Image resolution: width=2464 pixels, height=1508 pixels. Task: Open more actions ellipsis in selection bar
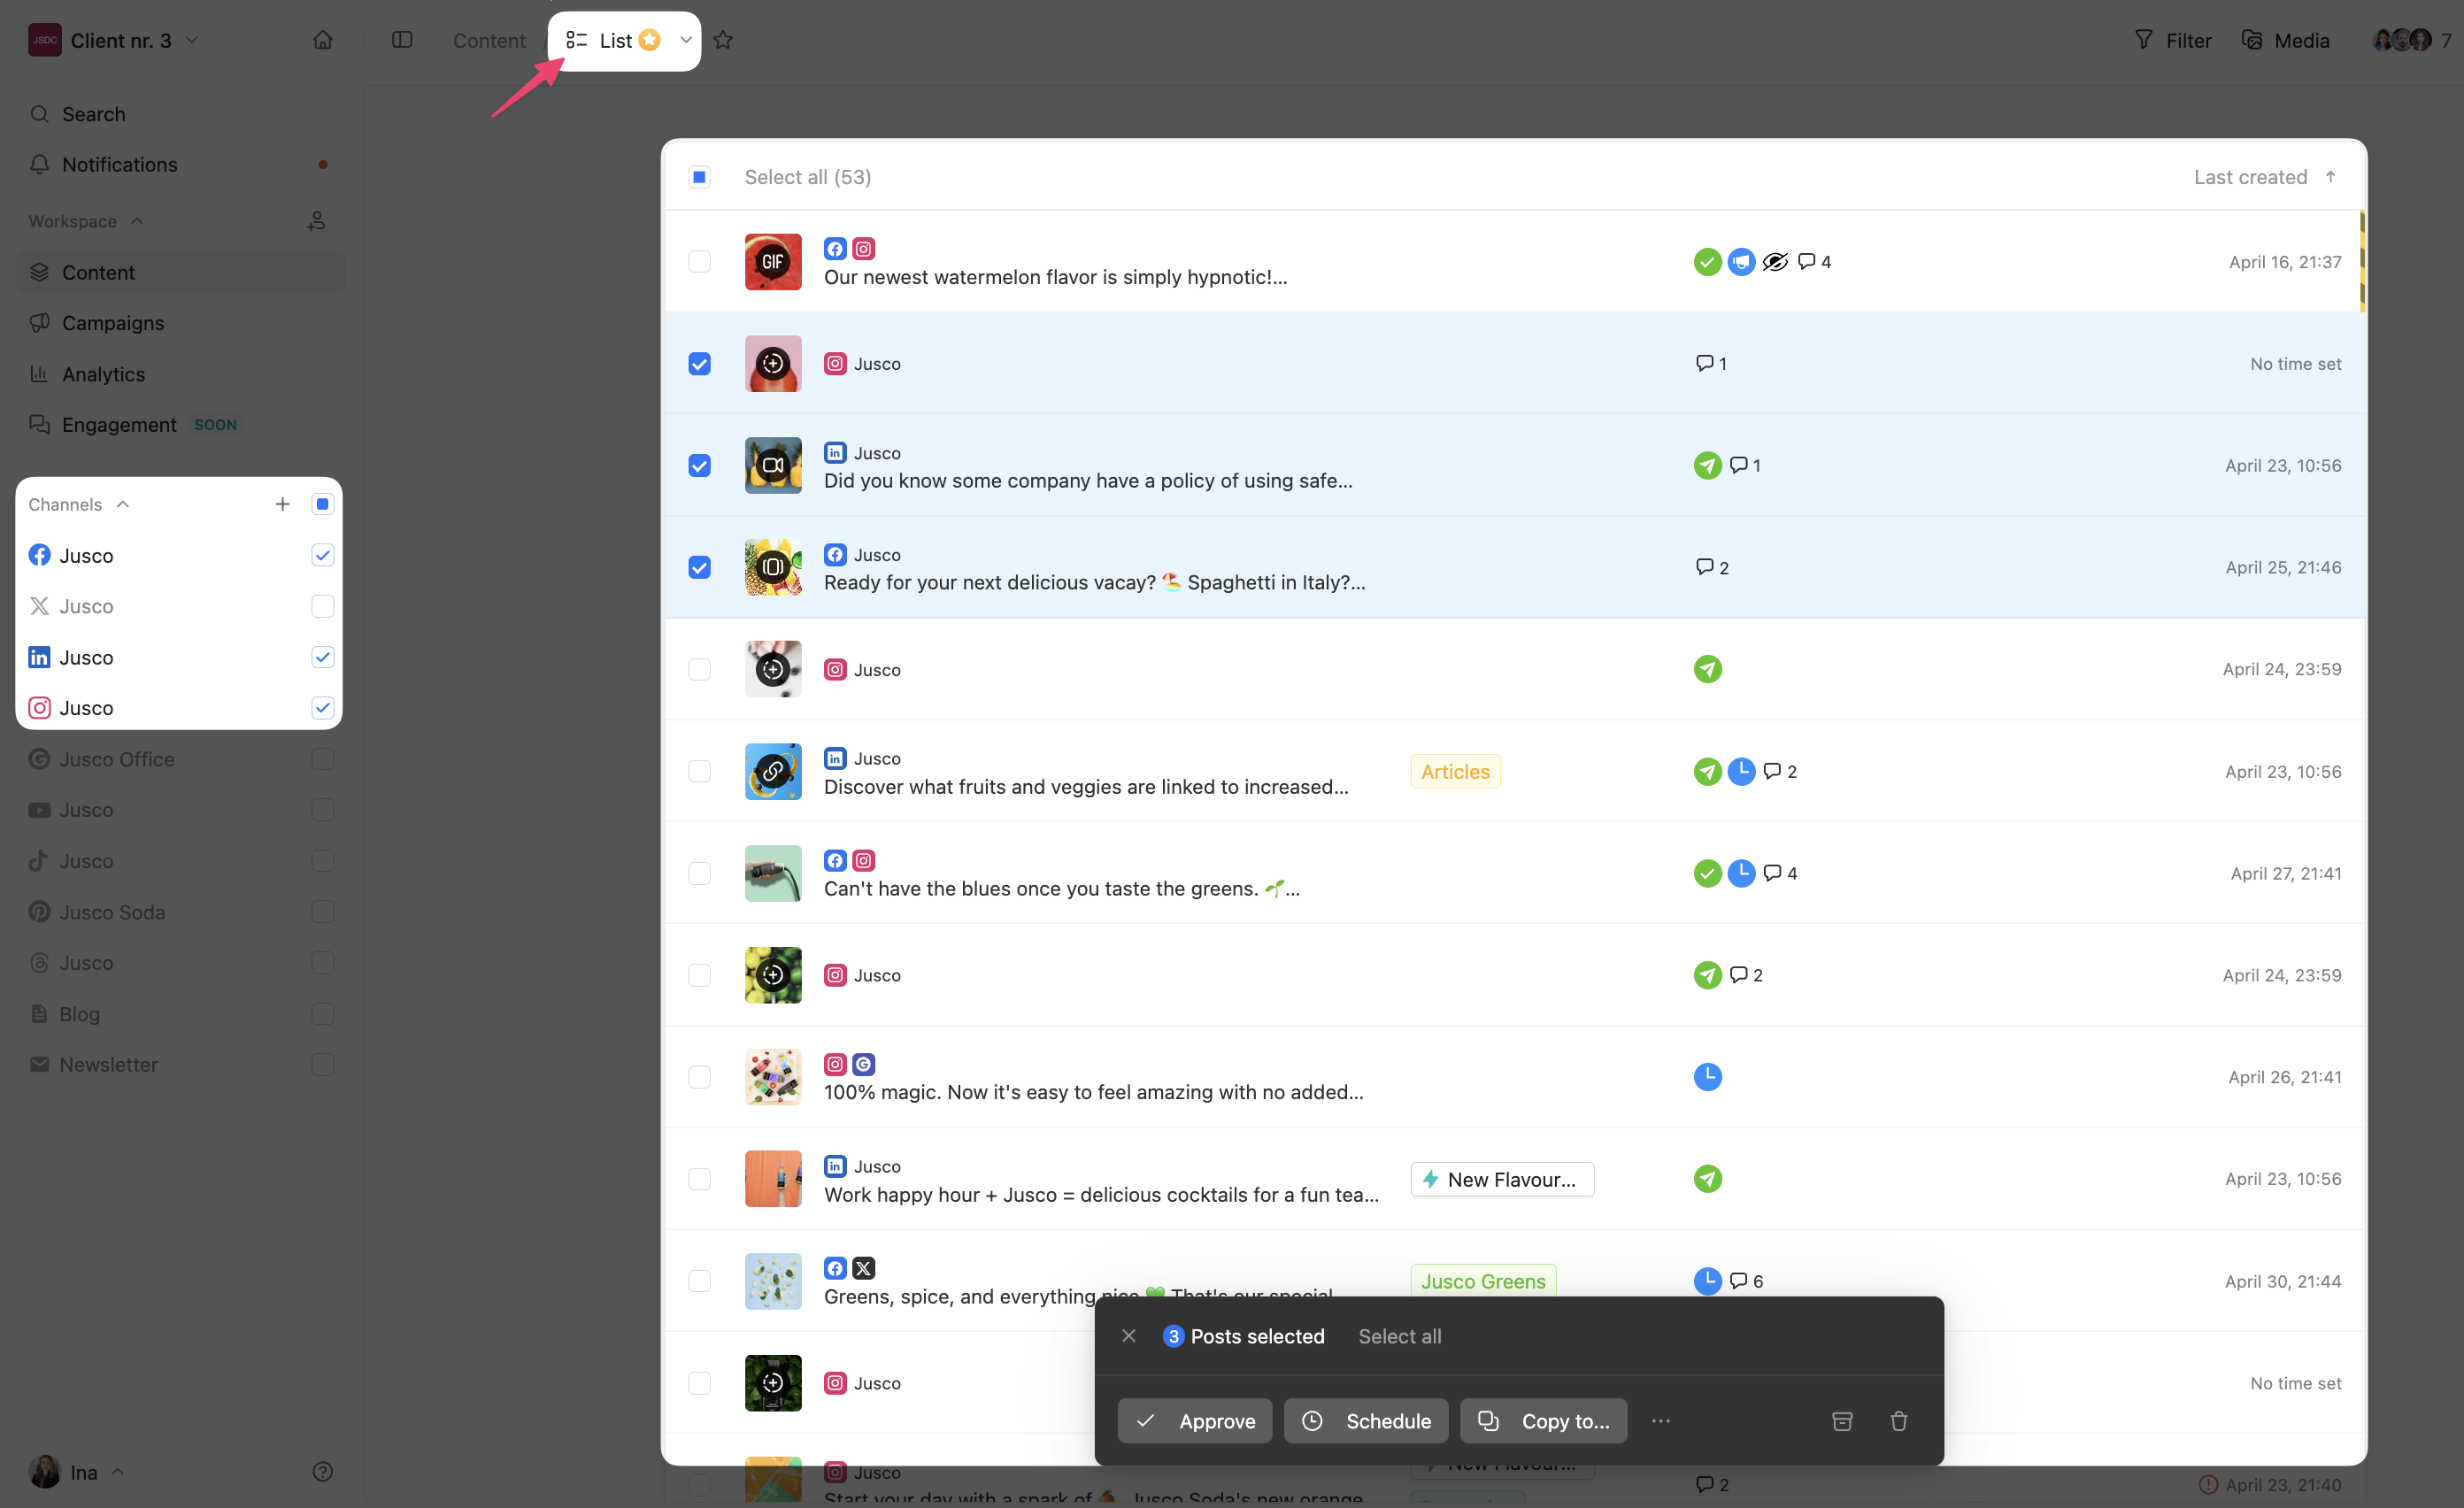coord(1661,1420)
